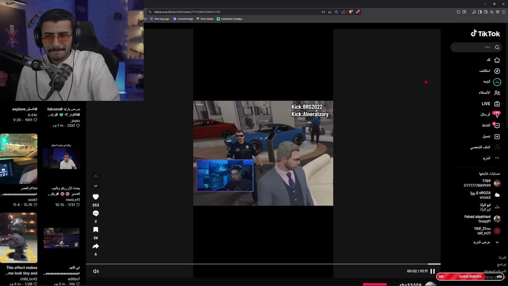Click the mera.n11 username

(73, 200)
